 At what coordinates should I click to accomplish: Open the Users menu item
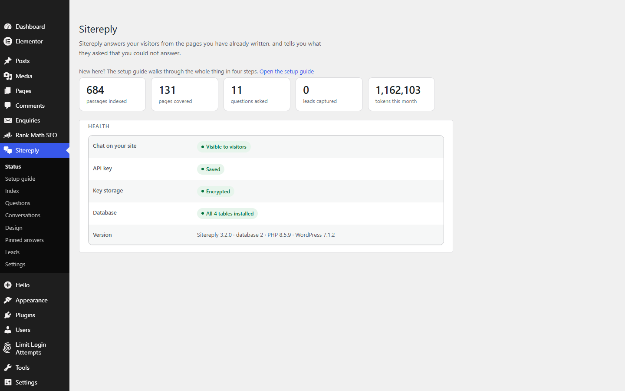coord(35,330)
